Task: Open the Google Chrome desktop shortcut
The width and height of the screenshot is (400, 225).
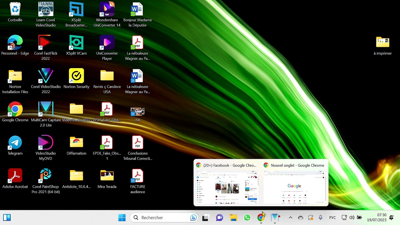Action: [15, 112]
